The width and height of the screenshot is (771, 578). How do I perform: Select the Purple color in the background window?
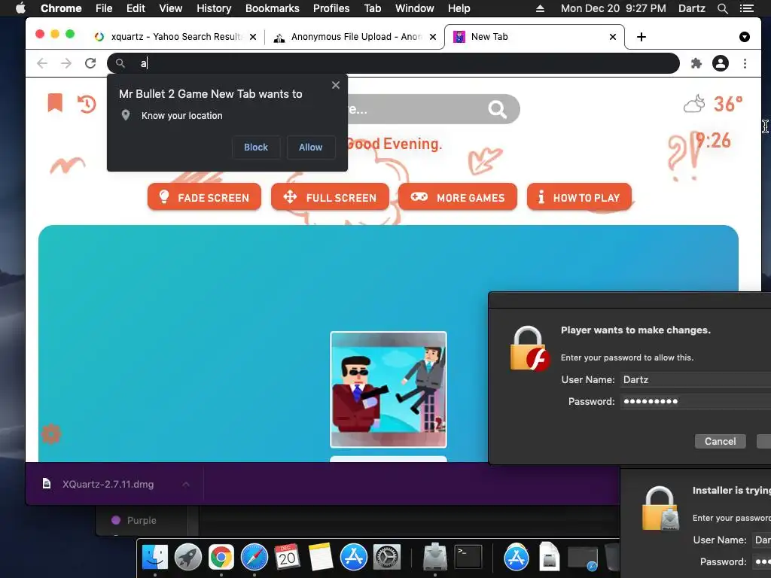(x=134, y=520)
